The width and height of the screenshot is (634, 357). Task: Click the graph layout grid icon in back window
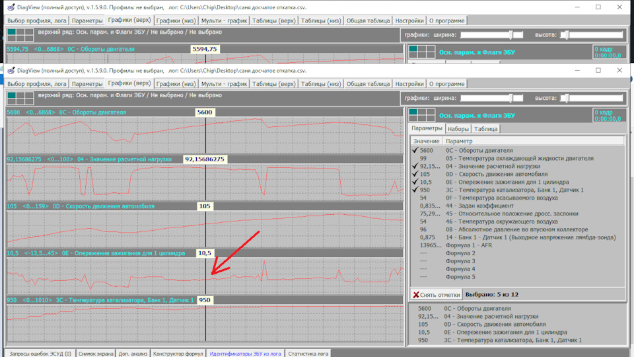tap(20, 35)
